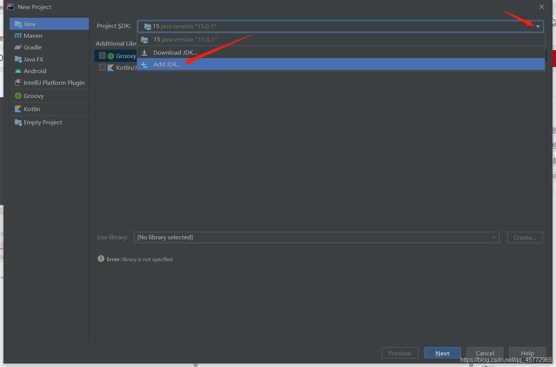This screenshot has width=556, height=367.
Task: Select IntelliJ Platform Plugin type
Action: (49, 83)
